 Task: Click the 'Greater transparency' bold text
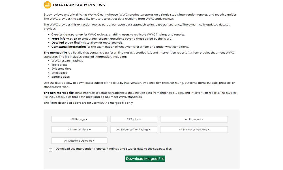67,35
